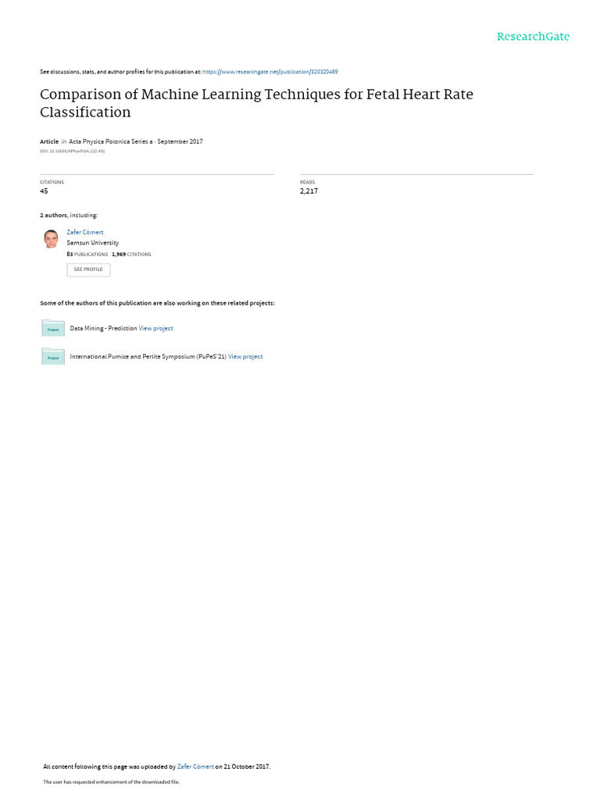This screenshot has height=800, width=600.
Task: Click International Pumice and Perlite Symposium title
Action: (148, 356)
